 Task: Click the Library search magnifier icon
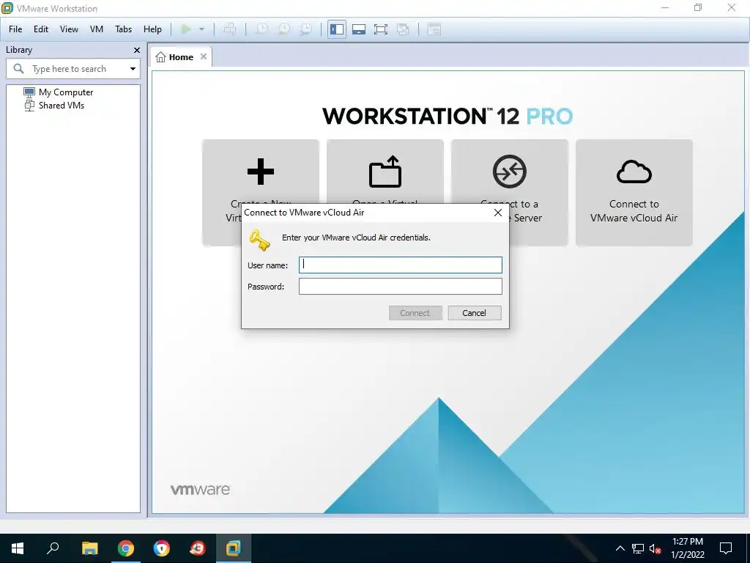click(x=18, y=69)
